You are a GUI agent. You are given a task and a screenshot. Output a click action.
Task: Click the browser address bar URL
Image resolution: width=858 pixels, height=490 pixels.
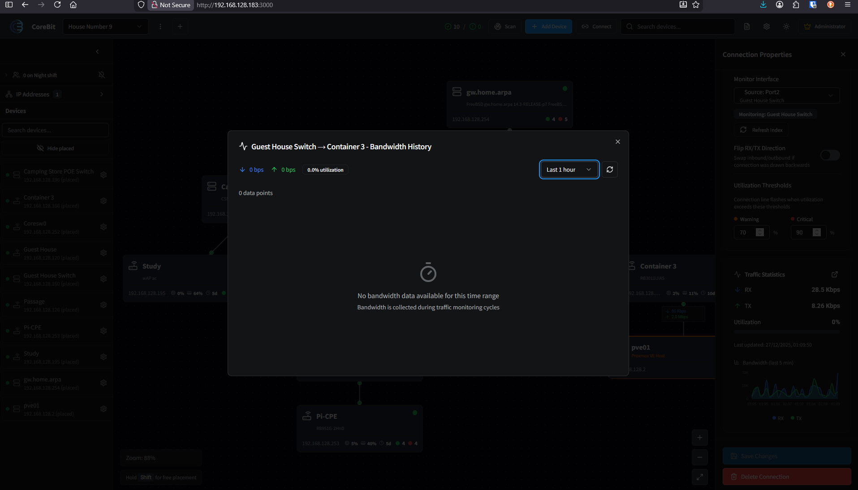pyautogui.click(x=235, y=5)
